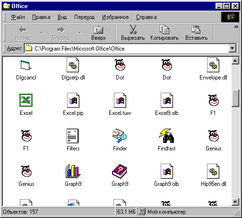Image resolution: width=242 pixels, height=218 pixels.
Task: Select the Graph9 bar chart icon
Action: click(x=73, y=171)
